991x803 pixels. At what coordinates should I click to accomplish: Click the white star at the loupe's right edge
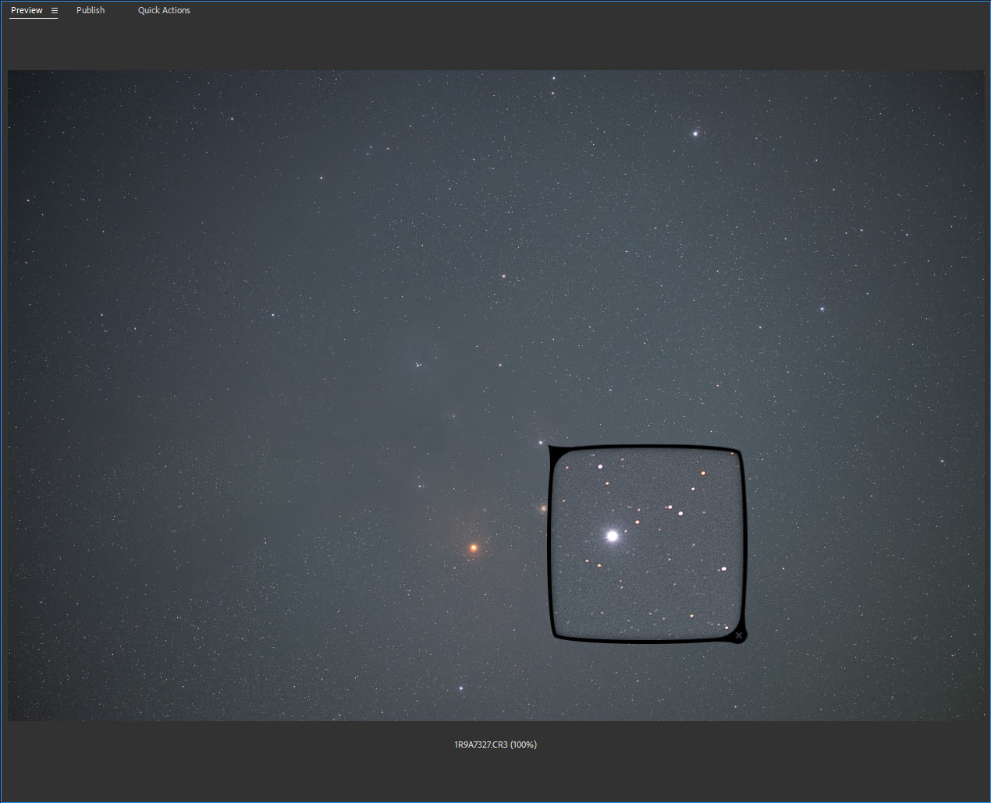click(723, 569)
